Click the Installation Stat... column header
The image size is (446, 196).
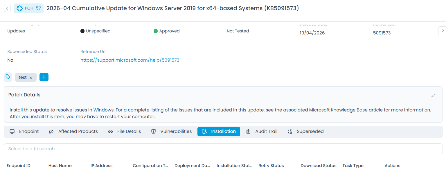[235, 166]
